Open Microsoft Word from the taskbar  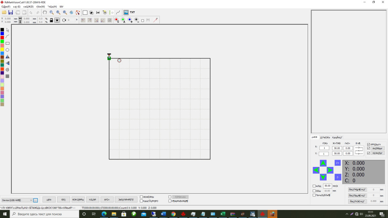tap(163, 214)
